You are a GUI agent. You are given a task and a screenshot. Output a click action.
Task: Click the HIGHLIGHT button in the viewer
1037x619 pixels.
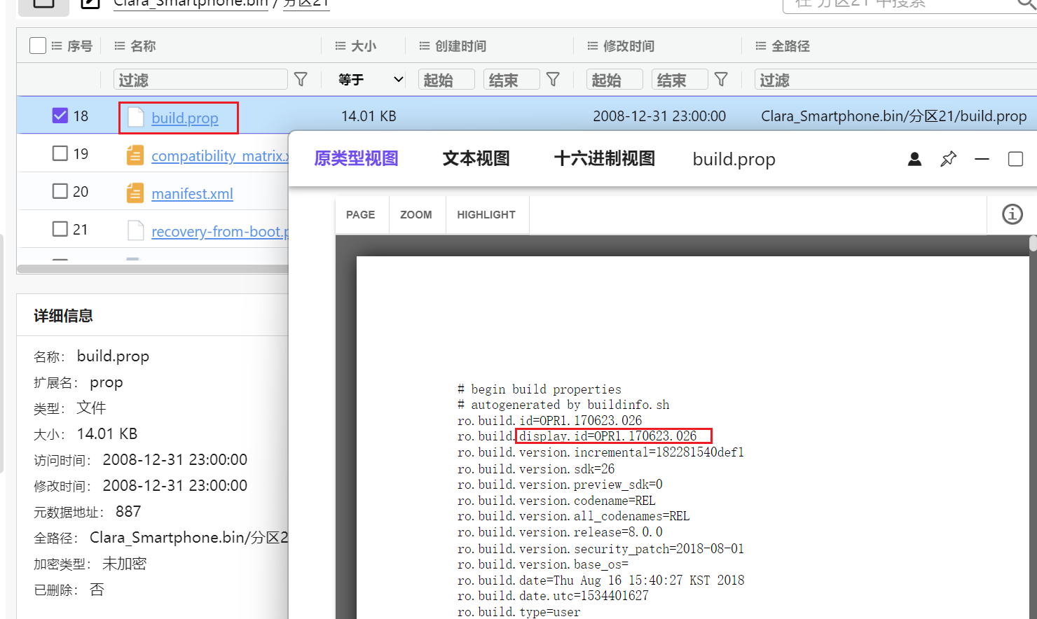coord(486,214)
